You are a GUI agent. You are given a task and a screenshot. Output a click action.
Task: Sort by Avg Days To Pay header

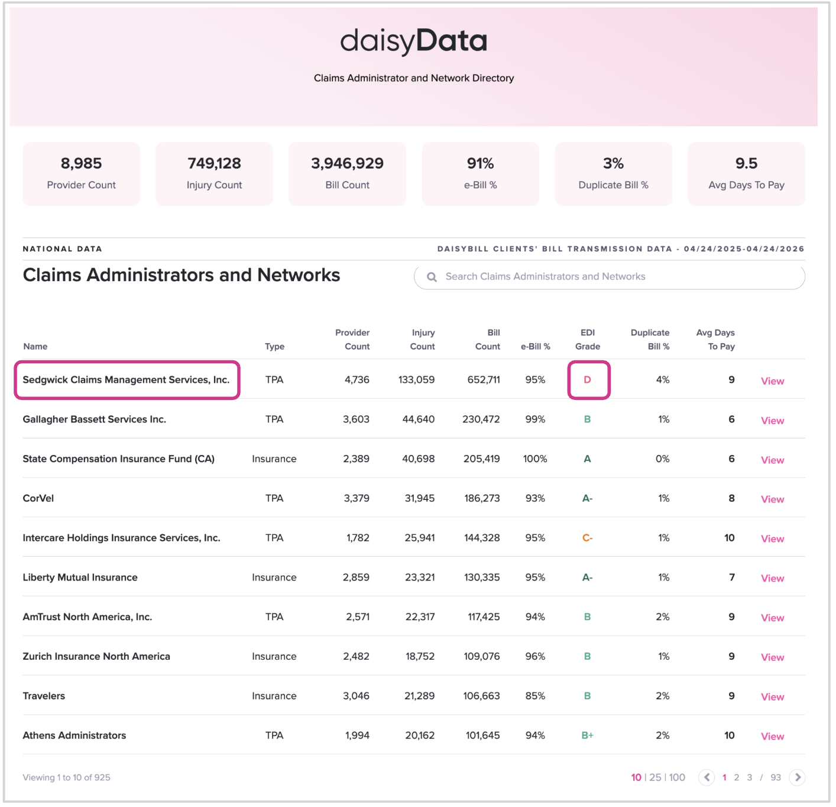(715, 340)
